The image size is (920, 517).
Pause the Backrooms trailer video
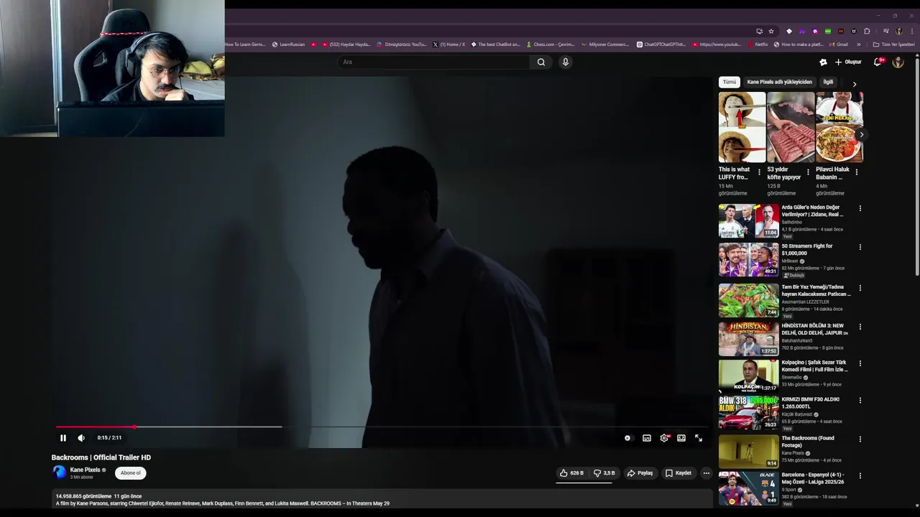coord(63,438)
